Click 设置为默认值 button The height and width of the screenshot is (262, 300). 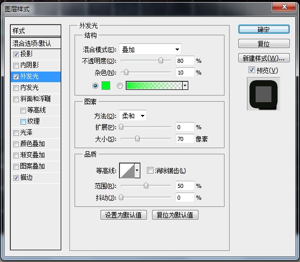tap(123, 215)
